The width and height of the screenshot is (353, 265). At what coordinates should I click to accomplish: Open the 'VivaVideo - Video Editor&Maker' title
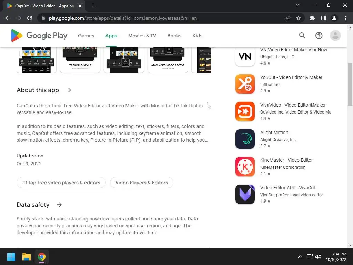point(293,105)
